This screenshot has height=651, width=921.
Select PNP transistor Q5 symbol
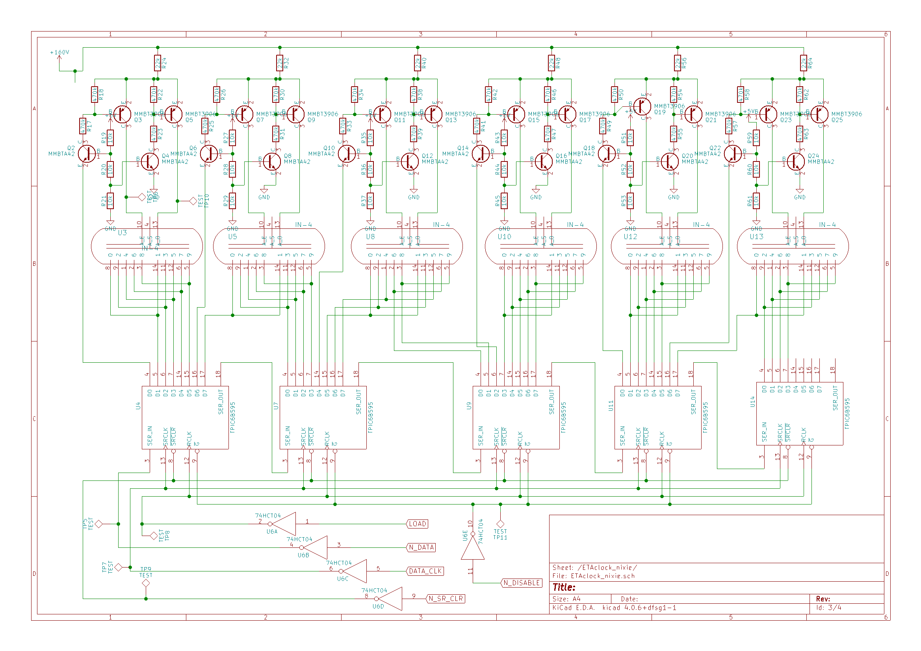coord(173,114)
